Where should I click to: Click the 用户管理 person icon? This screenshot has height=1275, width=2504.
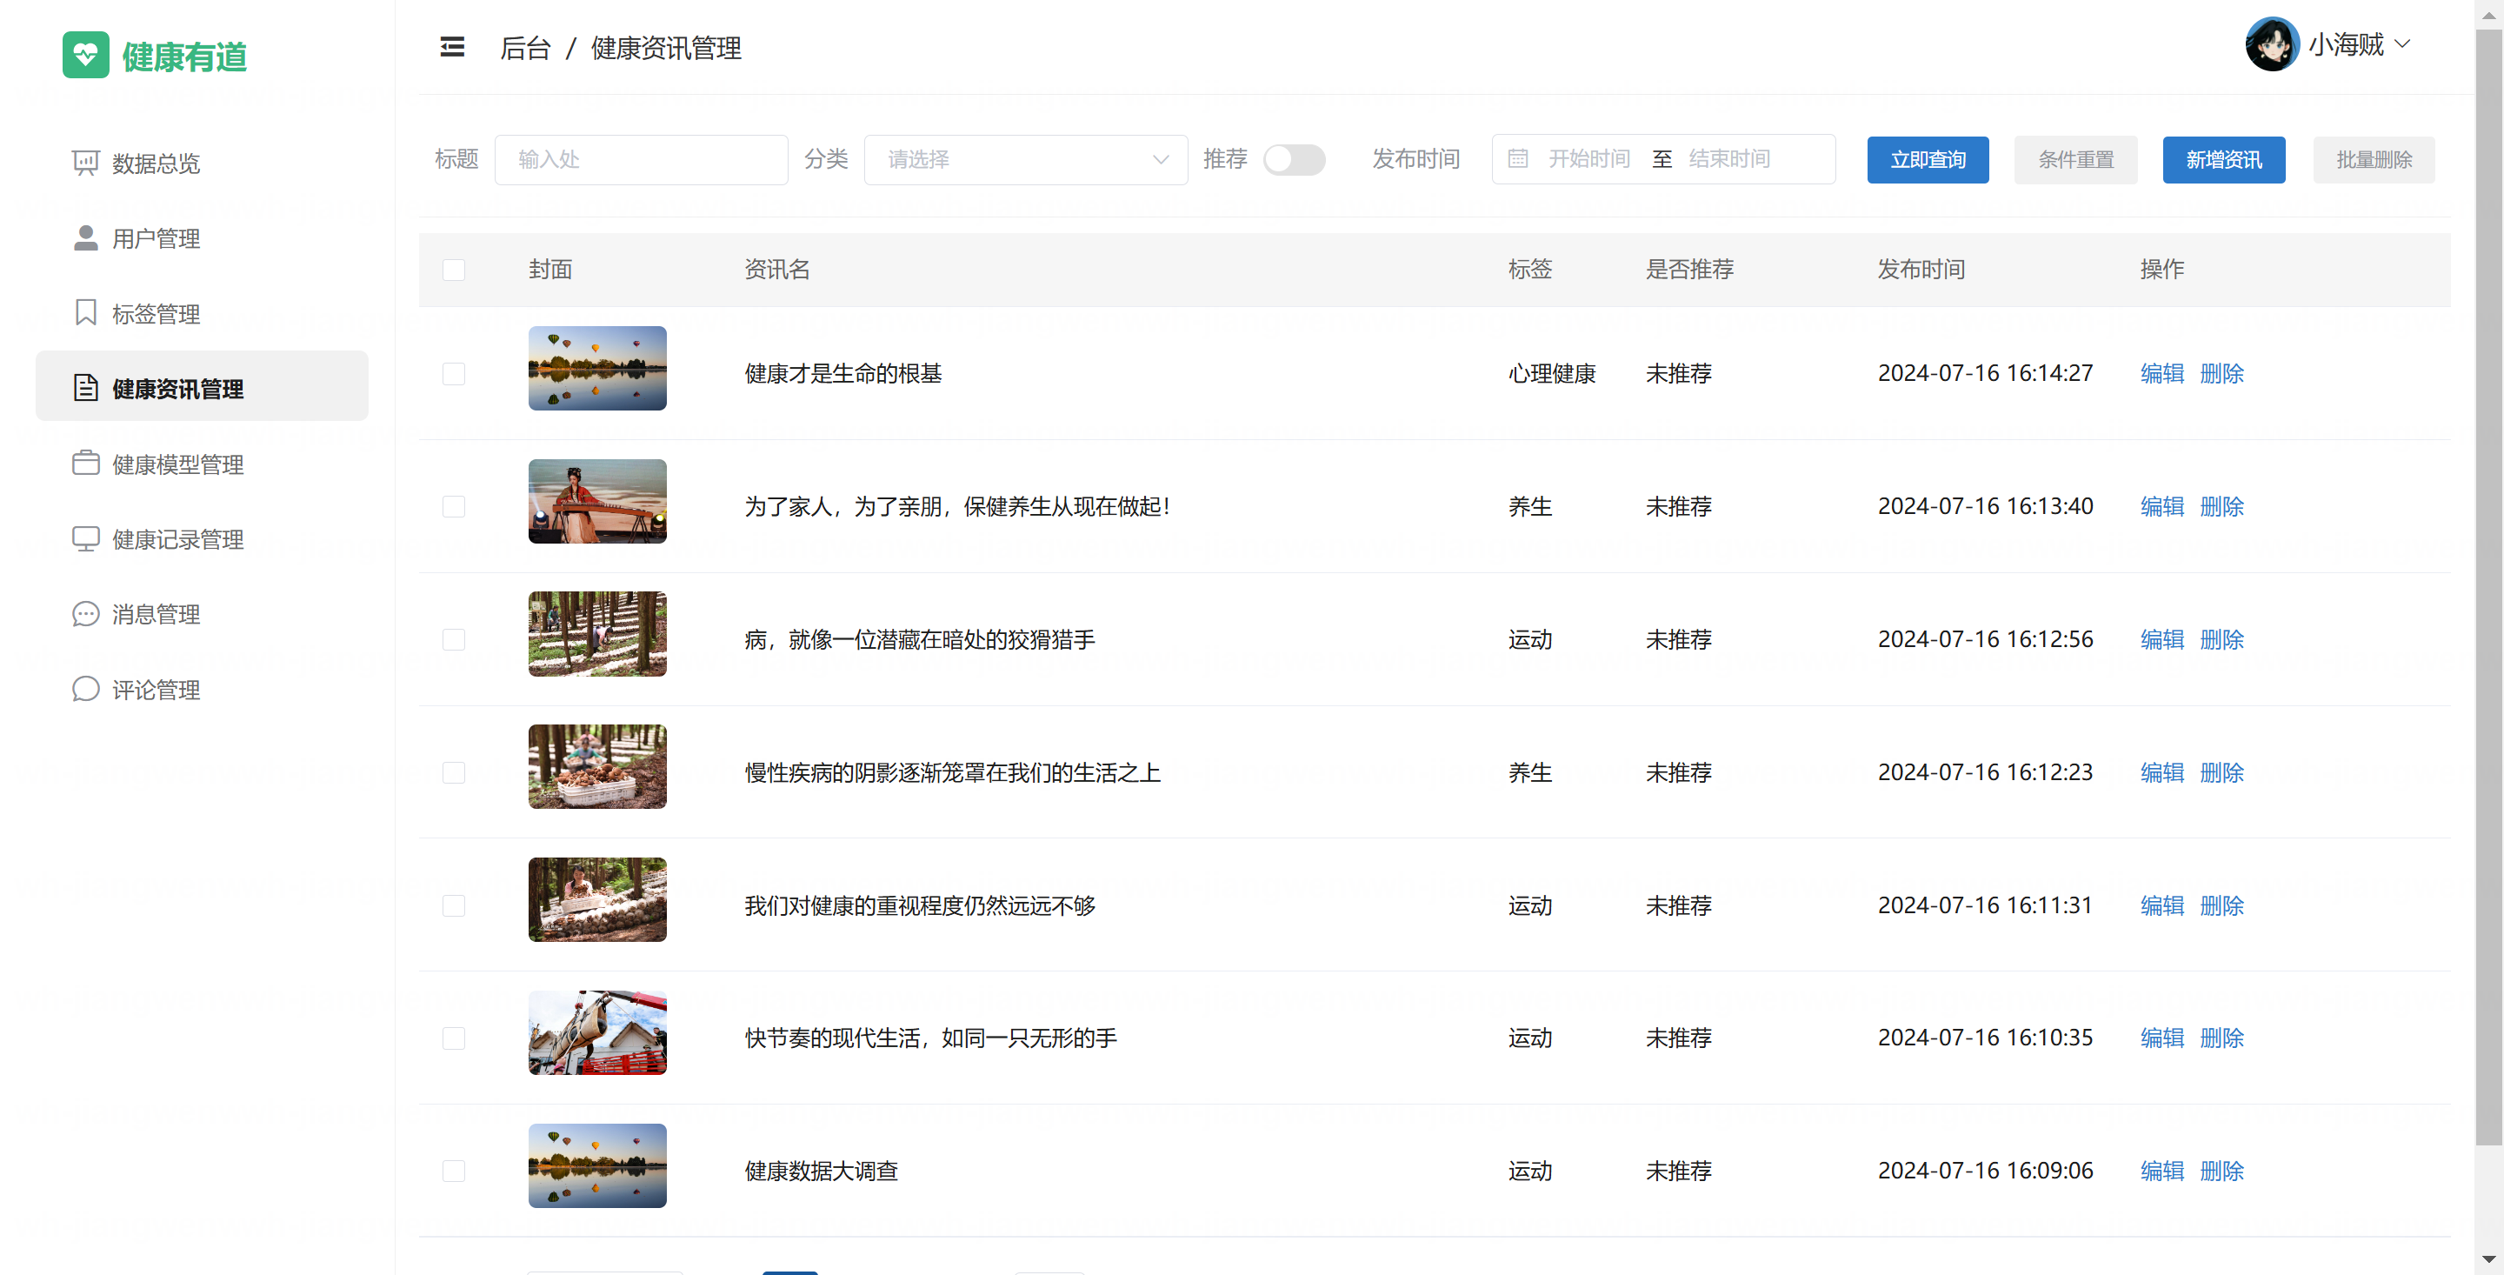click(x=85, y=238)
